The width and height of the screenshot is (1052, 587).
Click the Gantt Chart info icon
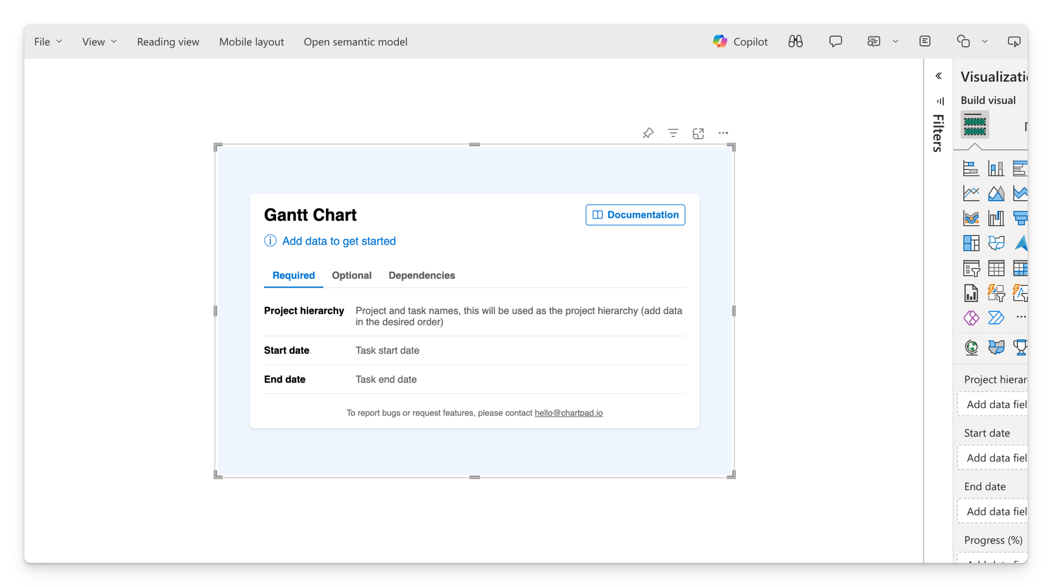click(270, 241)
